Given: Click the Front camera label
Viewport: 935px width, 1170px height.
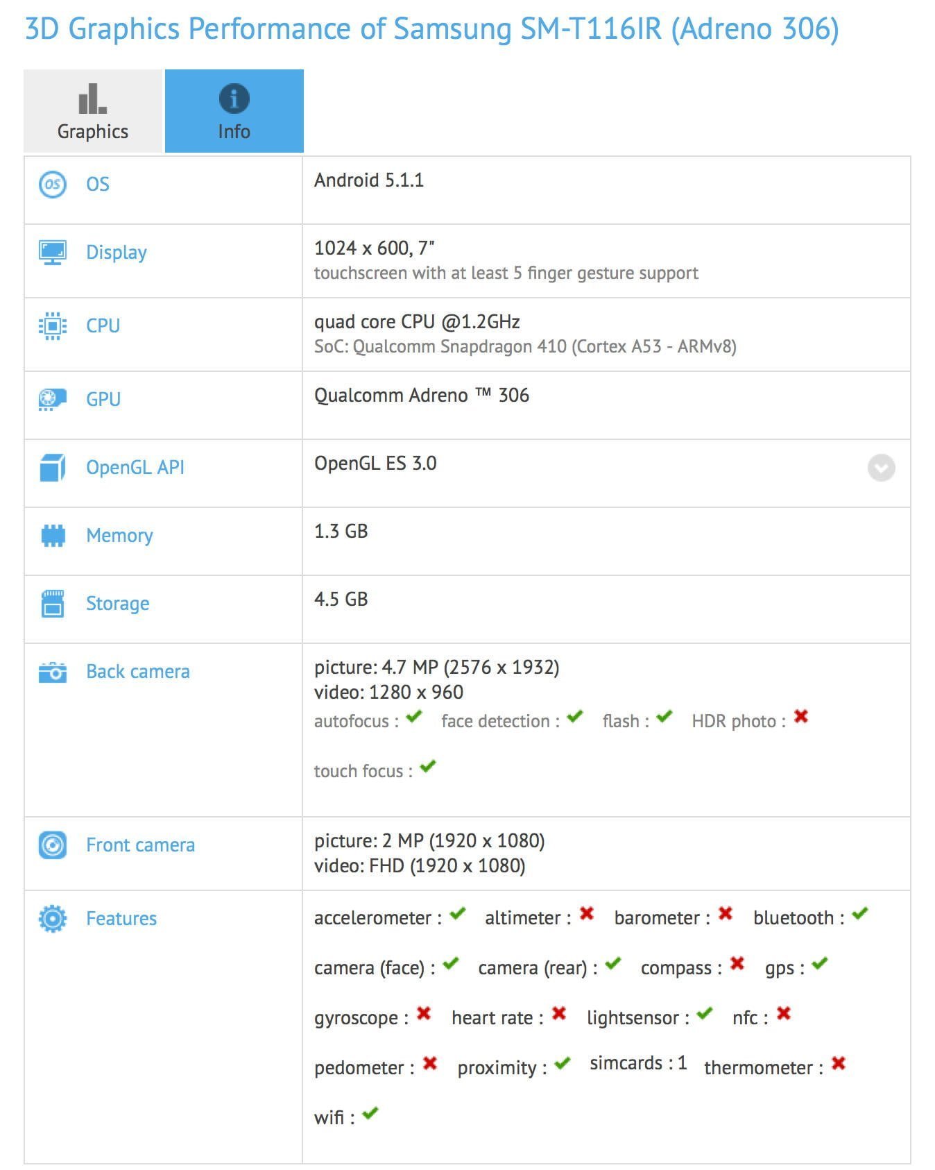Looking at the screenshot, I should click(141, 845).
